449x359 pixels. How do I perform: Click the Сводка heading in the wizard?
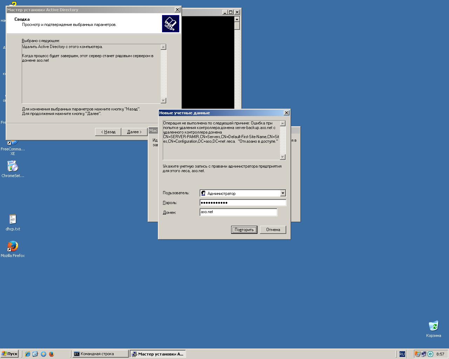[22, 19]
